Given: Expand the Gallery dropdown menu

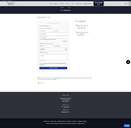Looking at the screenshot, I should 68,4.
